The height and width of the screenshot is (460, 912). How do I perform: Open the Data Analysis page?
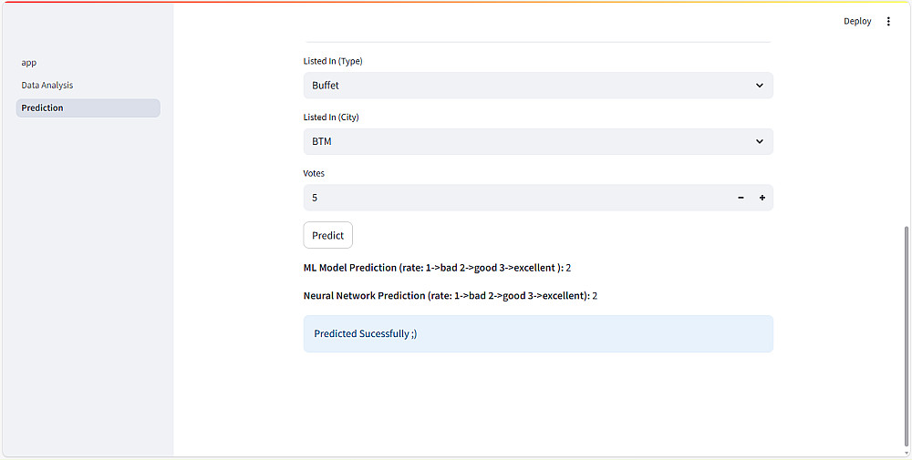click(x=47, y=86)
